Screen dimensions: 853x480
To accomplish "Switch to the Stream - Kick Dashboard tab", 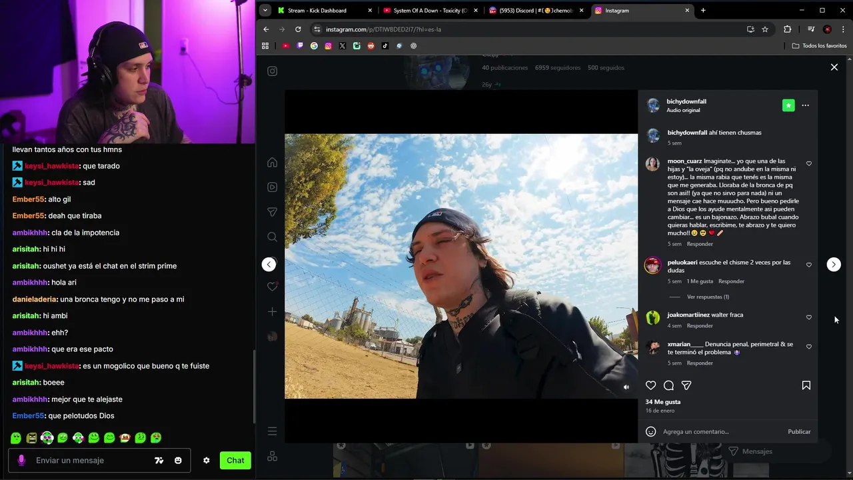I will point(325,10).
